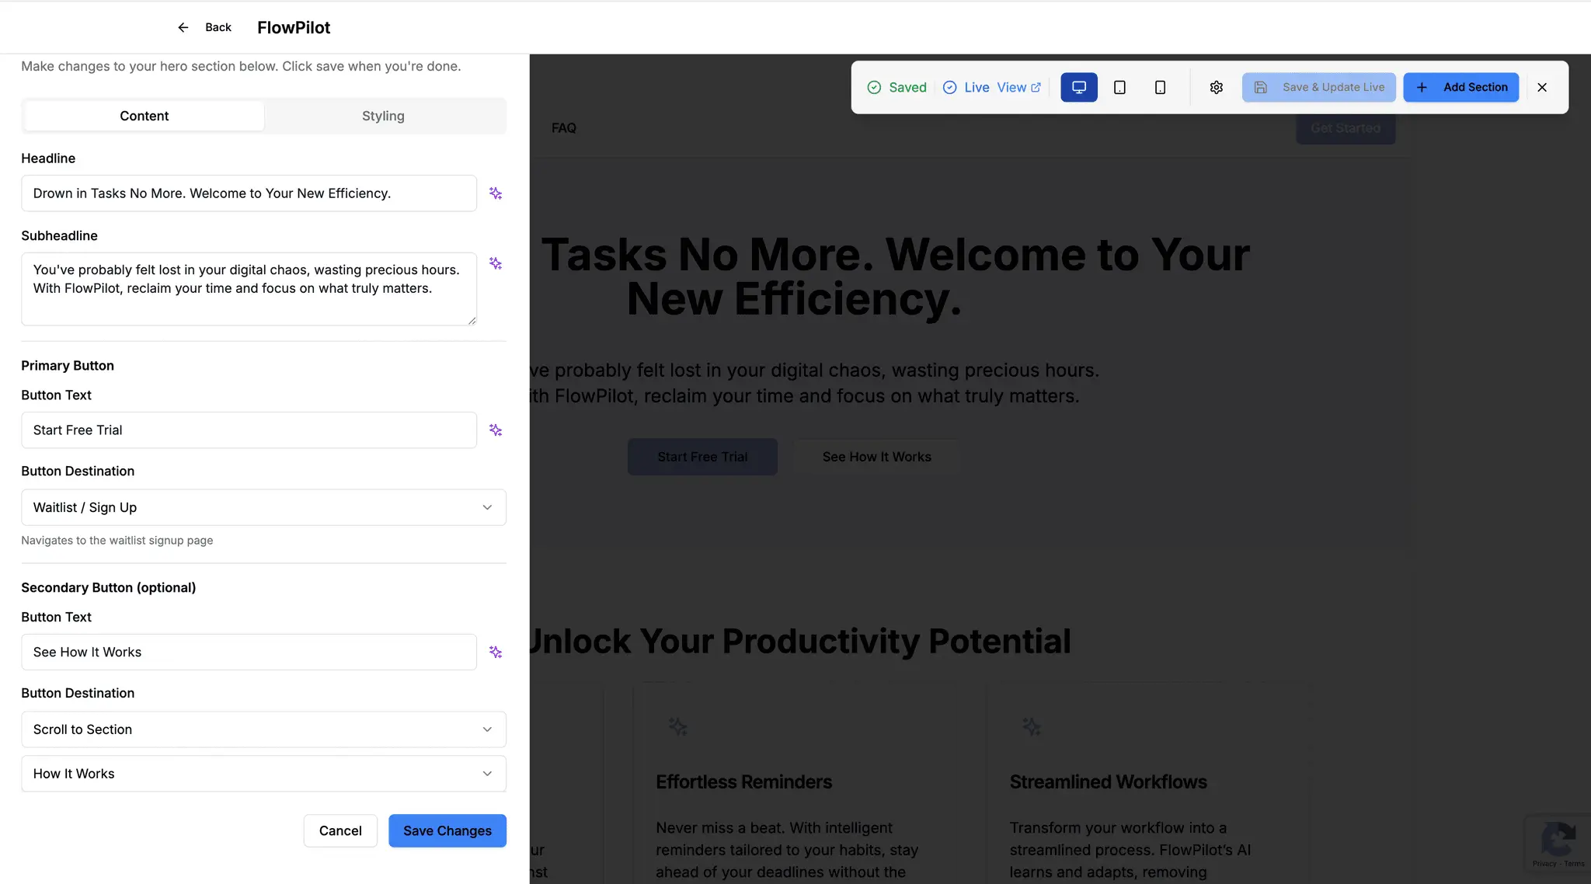Click Start Free Trial button in preview
Image resolution: width=1591 pixels, height=884 pixels.
coord(702,457)
